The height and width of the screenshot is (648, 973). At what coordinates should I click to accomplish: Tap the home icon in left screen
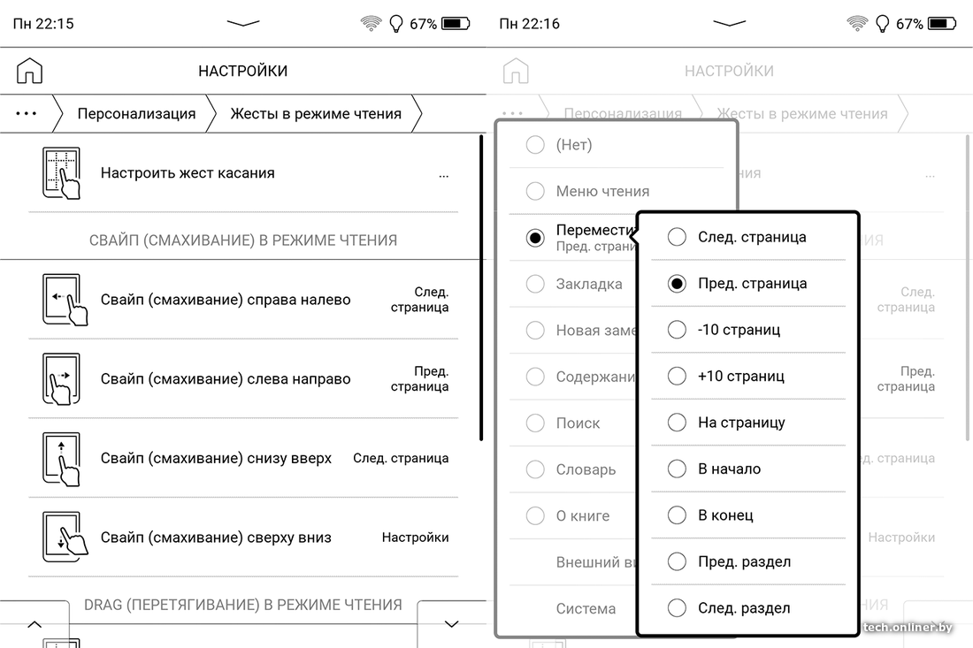coord(29,71)
